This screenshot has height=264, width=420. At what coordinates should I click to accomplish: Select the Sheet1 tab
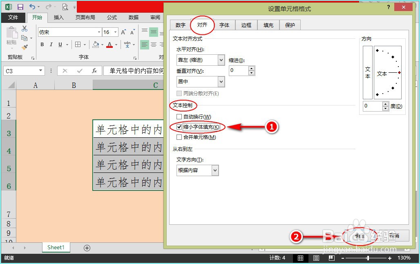(56, 247)
